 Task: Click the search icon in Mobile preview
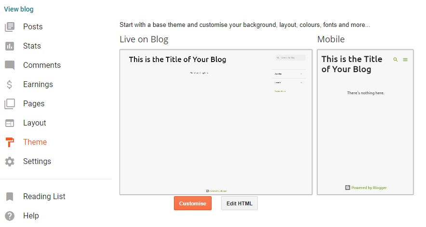(395, 60)
